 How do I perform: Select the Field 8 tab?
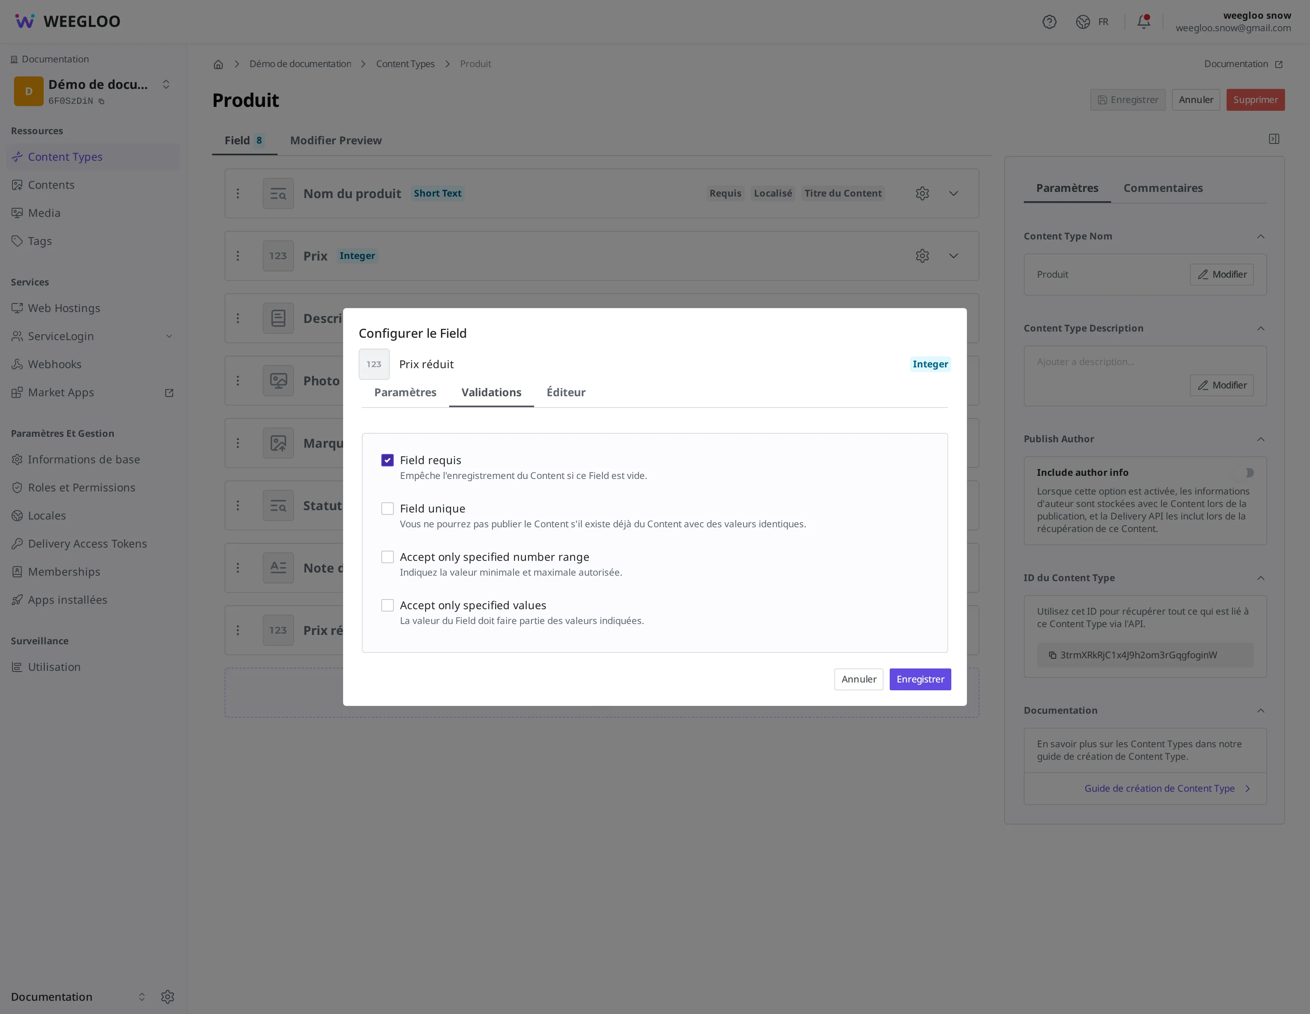point(244,140)
